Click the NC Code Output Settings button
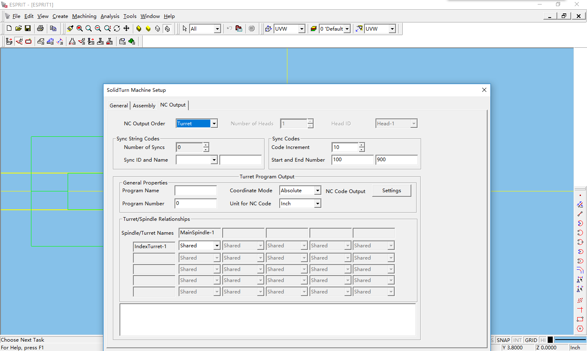This screenshot has width=587, height=351. [392, 191]
